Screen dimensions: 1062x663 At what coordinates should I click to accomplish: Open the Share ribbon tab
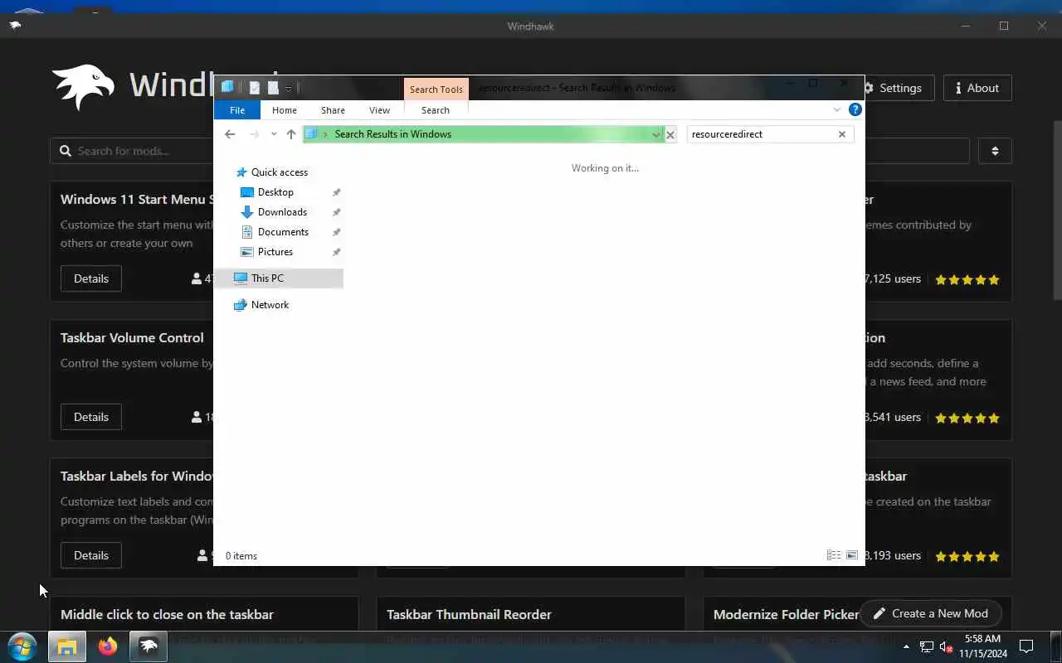[x=333, y=110]
